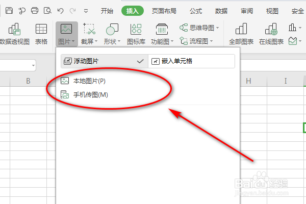The height and width of the screenshot is (204, 306).
Task: Open the 图标库 icon library
Action: pyautogui.click(x=136, y=34)
